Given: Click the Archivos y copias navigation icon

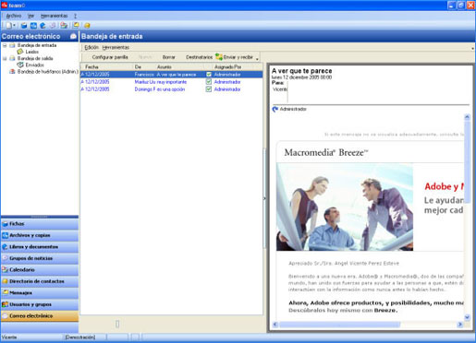Looking at the screenshot, I should (6, 235).
